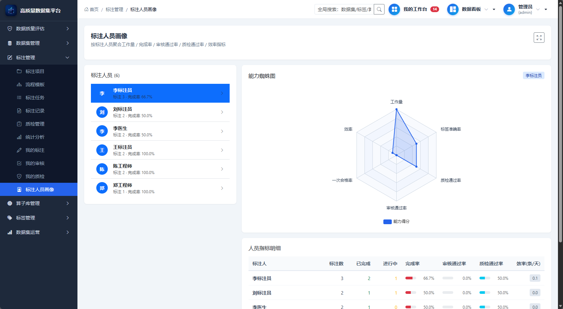The width and height of the screenshot is (563, 309).
Task: Click the 数据质量评估 shield icon
Action: click(10, 29)
